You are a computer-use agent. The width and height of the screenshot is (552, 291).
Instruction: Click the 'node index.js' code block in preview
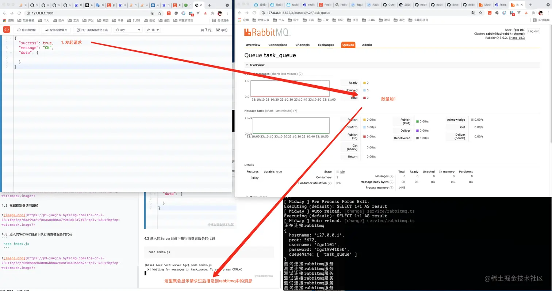point(209,252)
